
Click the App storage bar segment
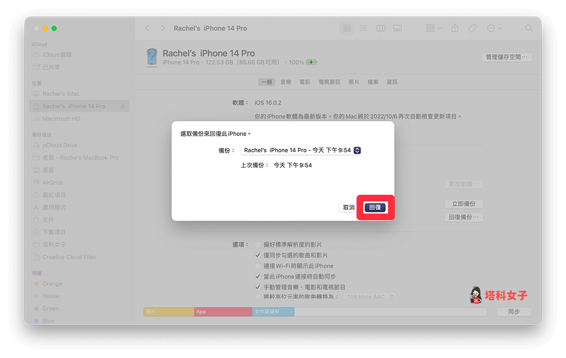coord(223,312)
